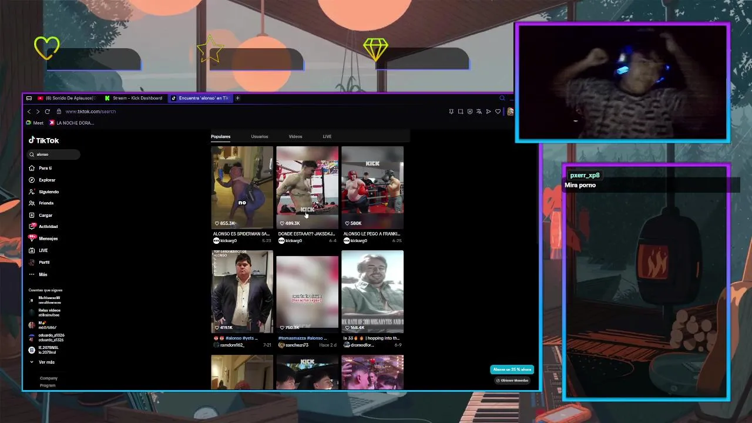The image size is (752, 423).
Task: Open the Actividad notifications
Action: [43, 226]
